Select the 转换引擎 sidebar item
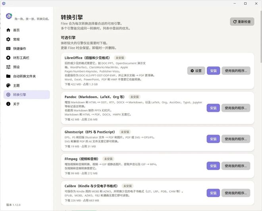This screenshot has height=211, width=262. tap(27, 95)
